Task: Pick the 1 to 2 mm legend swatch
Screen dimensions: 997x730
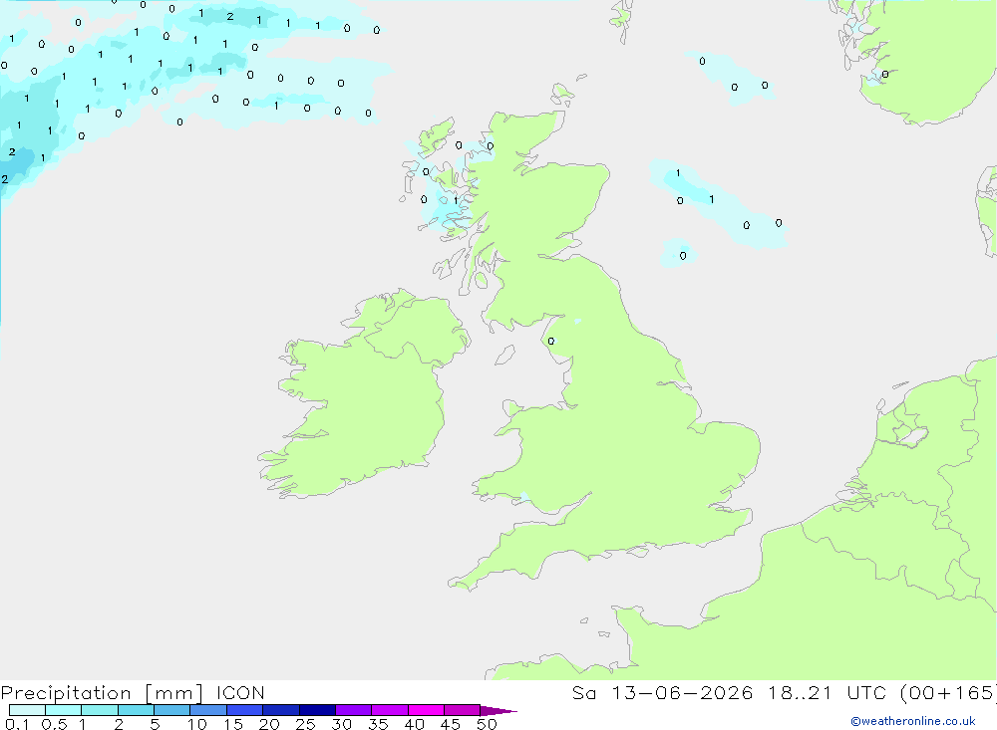Action: pos(100,710)
